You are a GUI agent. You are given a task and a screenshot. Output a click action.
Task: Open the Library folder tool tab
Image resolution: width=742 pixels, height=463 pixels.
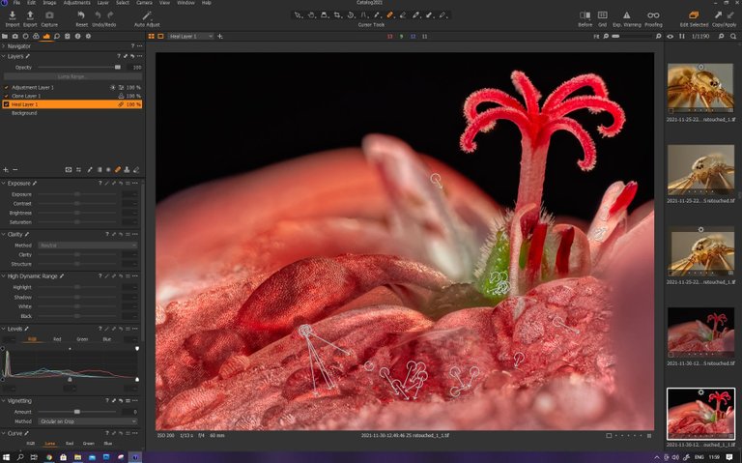[x=5, y=36]
